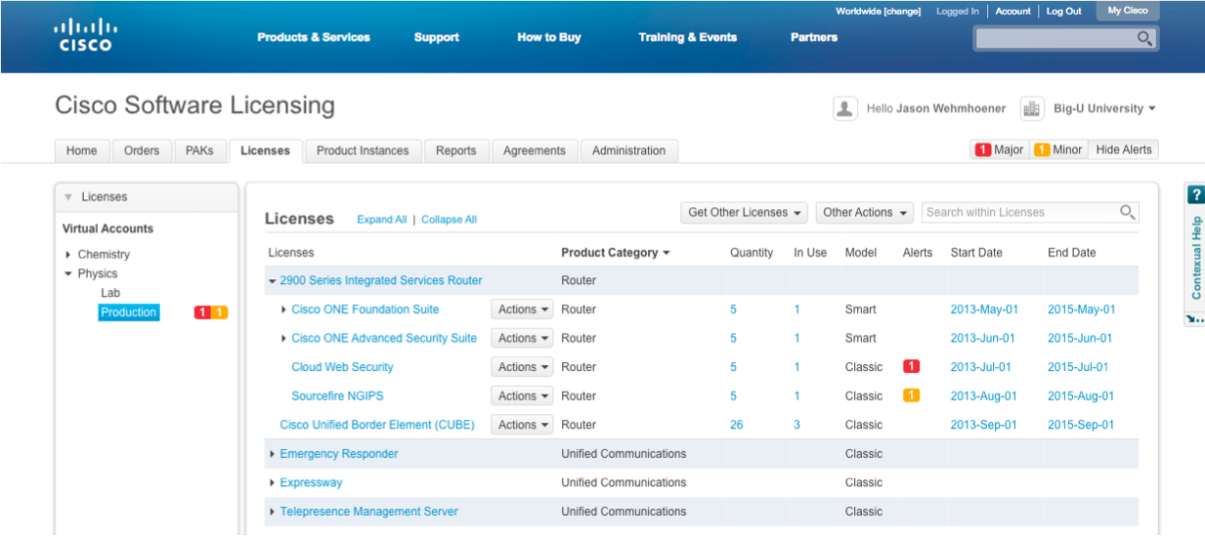Select the Lab virtual account
This screenshot has height=536, width=1205.
[x=110, y=293]
